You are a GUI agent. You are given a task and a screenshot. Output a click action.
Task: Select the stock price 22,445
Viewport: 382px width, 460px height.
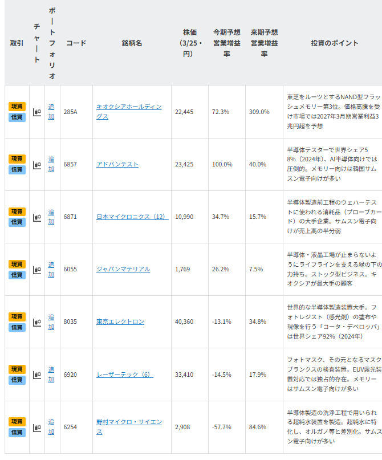184,112
